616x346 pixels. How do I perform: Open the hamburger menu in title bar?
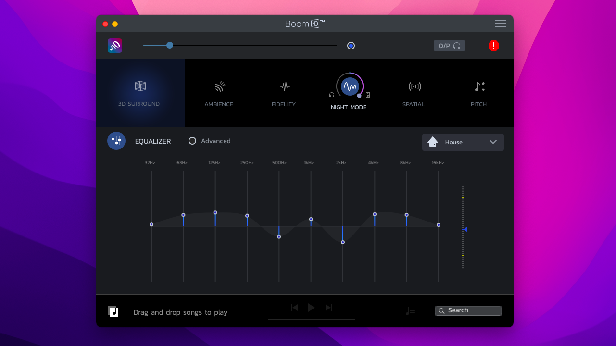coord(501,24)
